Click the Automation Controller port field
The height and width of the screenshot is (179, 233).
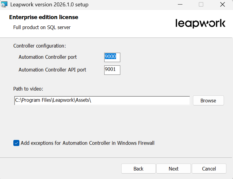click(x=112, y=57)
